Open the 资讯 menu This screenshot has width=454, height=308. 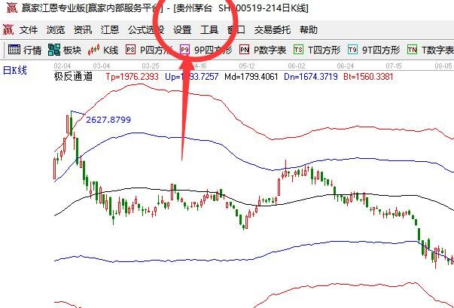83,29
